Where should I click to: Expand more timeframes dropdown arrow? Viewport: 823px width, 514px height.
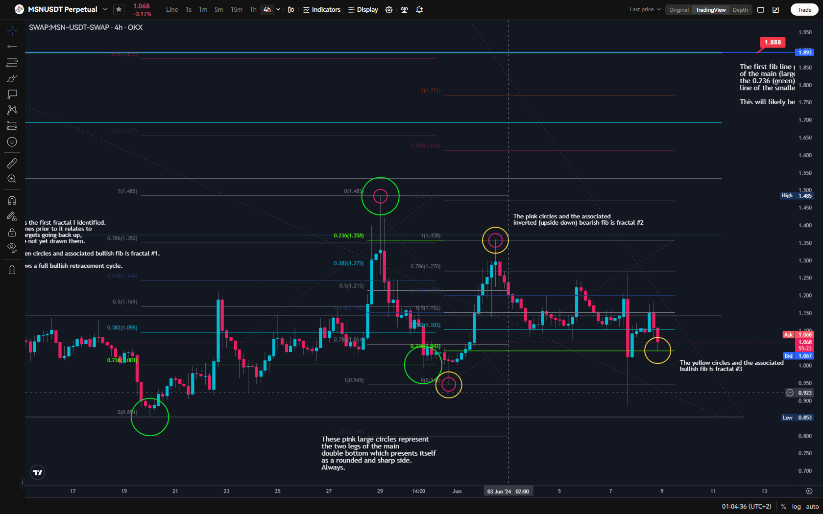click(278, 10)
